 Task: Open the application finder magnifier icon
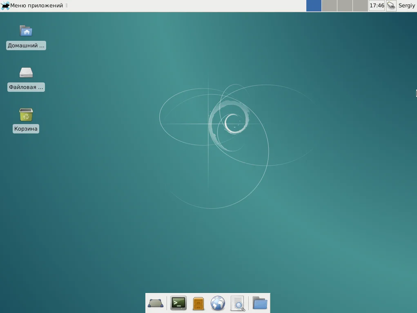point(238,303)
